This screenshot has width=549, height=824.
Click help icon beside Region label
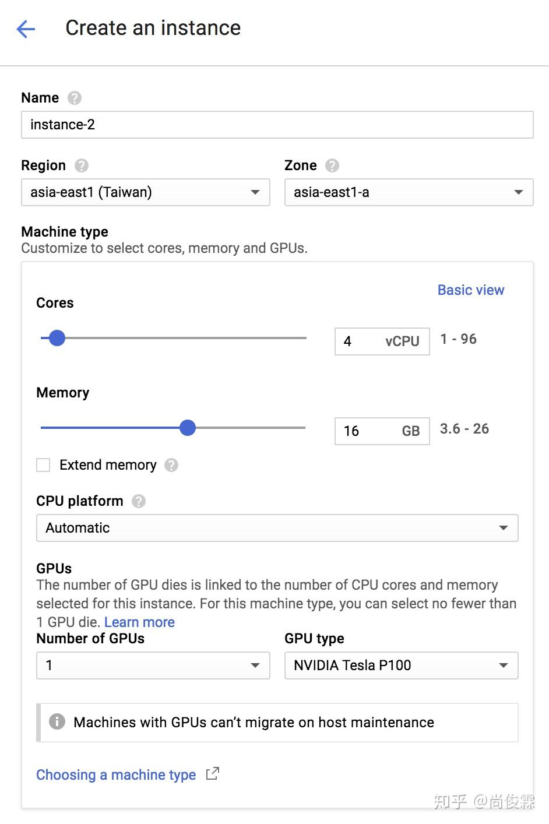82,165
